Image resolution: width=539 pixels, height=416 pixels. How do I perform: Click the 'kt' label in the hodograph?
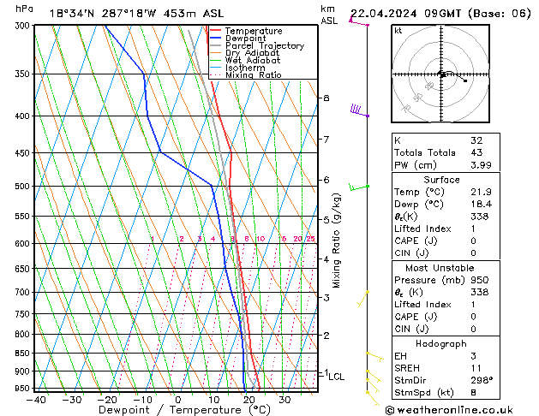click(x=398, y=31)
